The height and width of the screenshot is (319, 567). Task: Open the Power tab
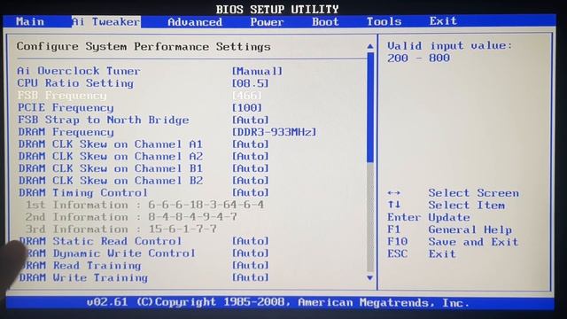(267, 22)
